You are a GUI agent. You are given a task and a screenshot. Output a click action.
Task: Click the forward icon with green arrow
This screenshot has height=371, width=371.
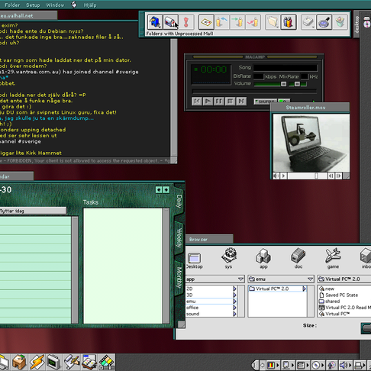237,22
